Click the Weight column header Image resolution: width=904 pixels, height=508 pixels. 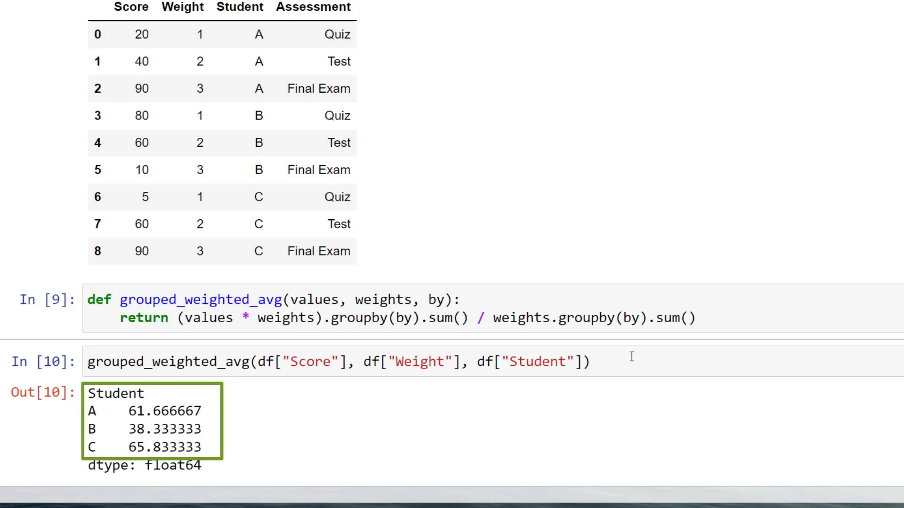[182, 7]
